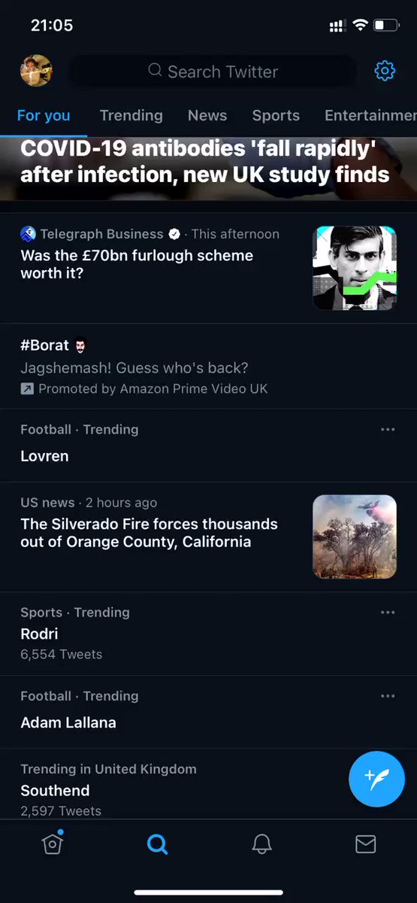The image size is (417, 903).
Task: Open the Notifications bell icon
Action: pos(261,844)
